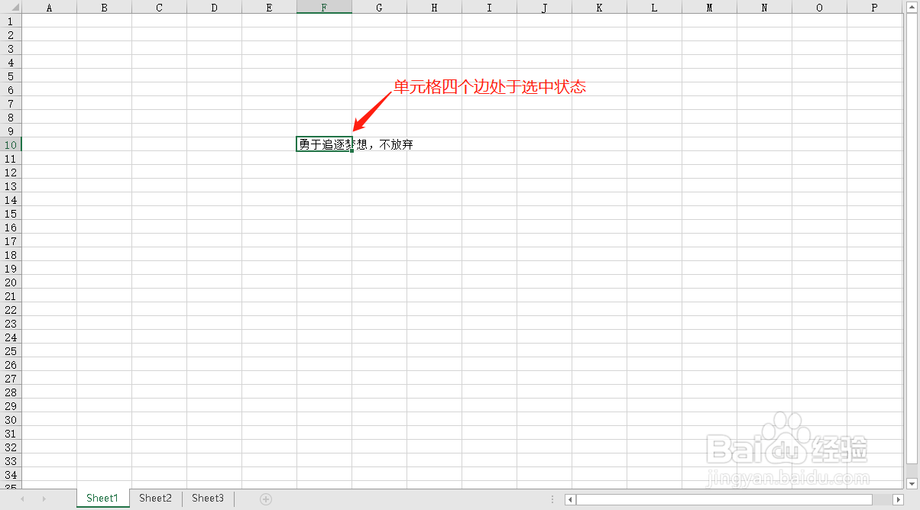The height and width of the screenshot is (510, 920).
Task: Select row 8 header
Action: click(11, 117)
